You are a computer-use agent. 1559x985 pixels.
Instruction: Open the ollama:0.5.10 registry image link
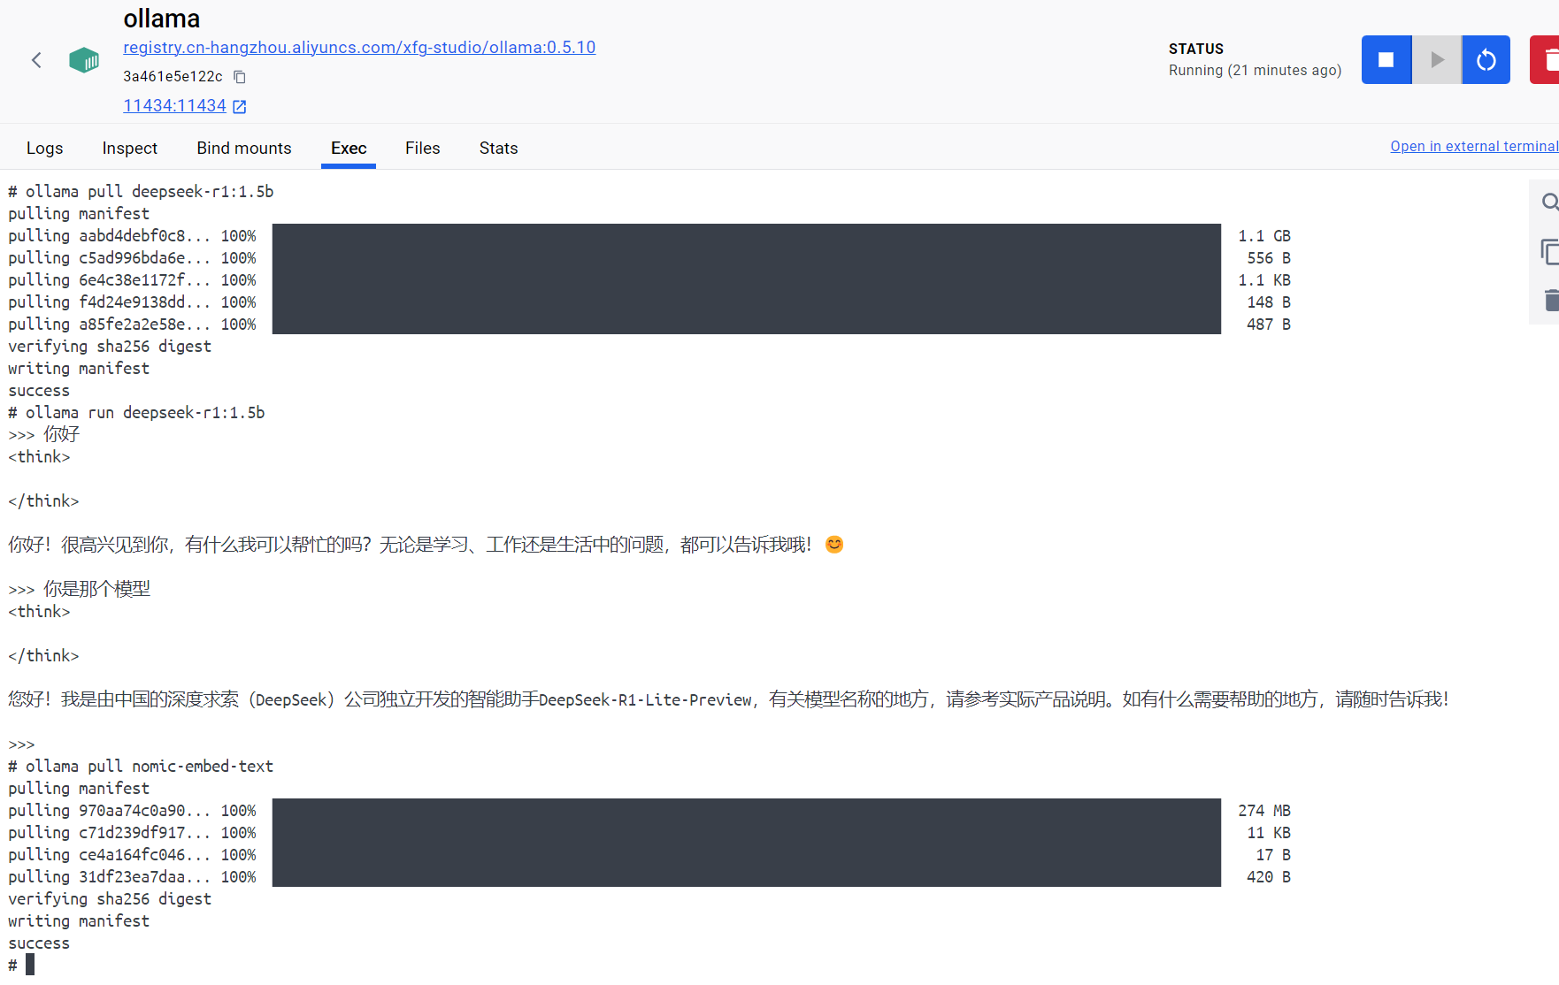[359, 48]
